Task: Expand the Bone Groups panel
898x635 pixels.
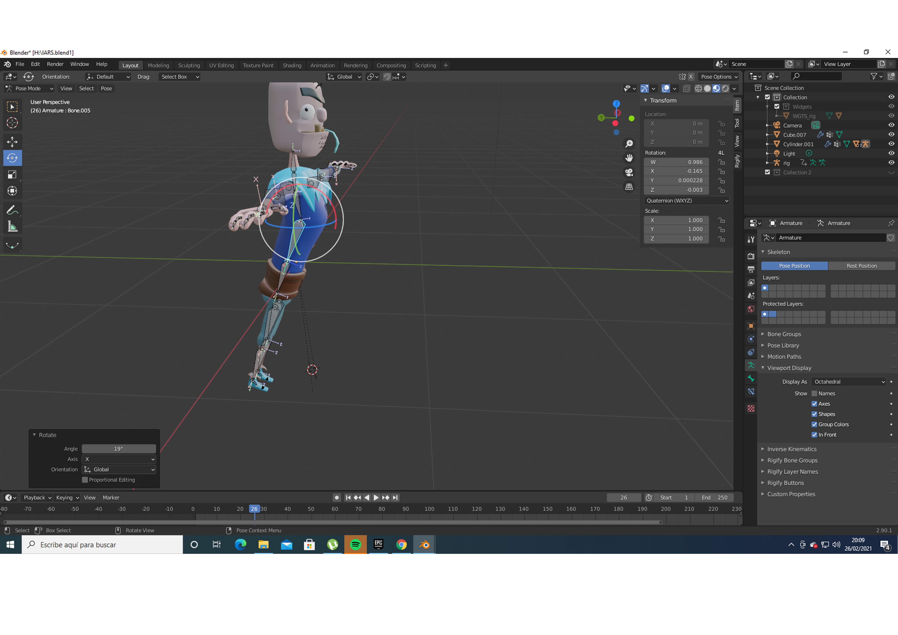Action: tap(784, 334)
